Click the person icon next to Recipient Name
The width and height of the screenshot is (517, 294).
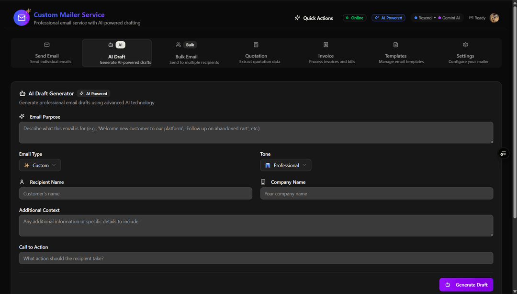(x=22, y=182)
